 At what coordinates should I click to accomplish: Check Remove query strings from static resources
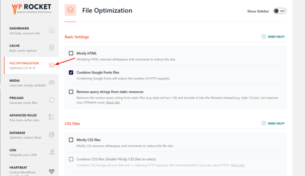tap(71, 92)
